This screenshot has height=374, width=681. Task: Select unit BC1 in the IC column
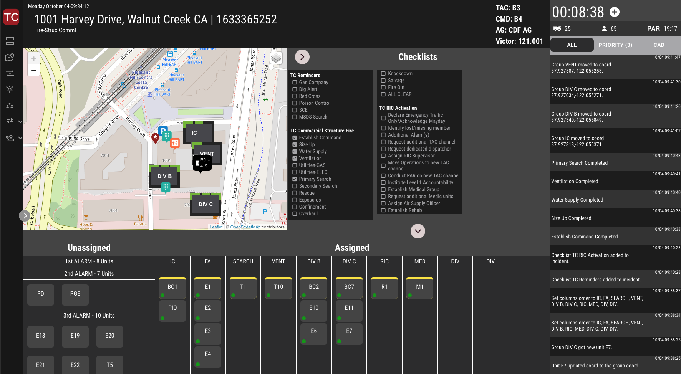pyautogui.click(x=172, y=287)
